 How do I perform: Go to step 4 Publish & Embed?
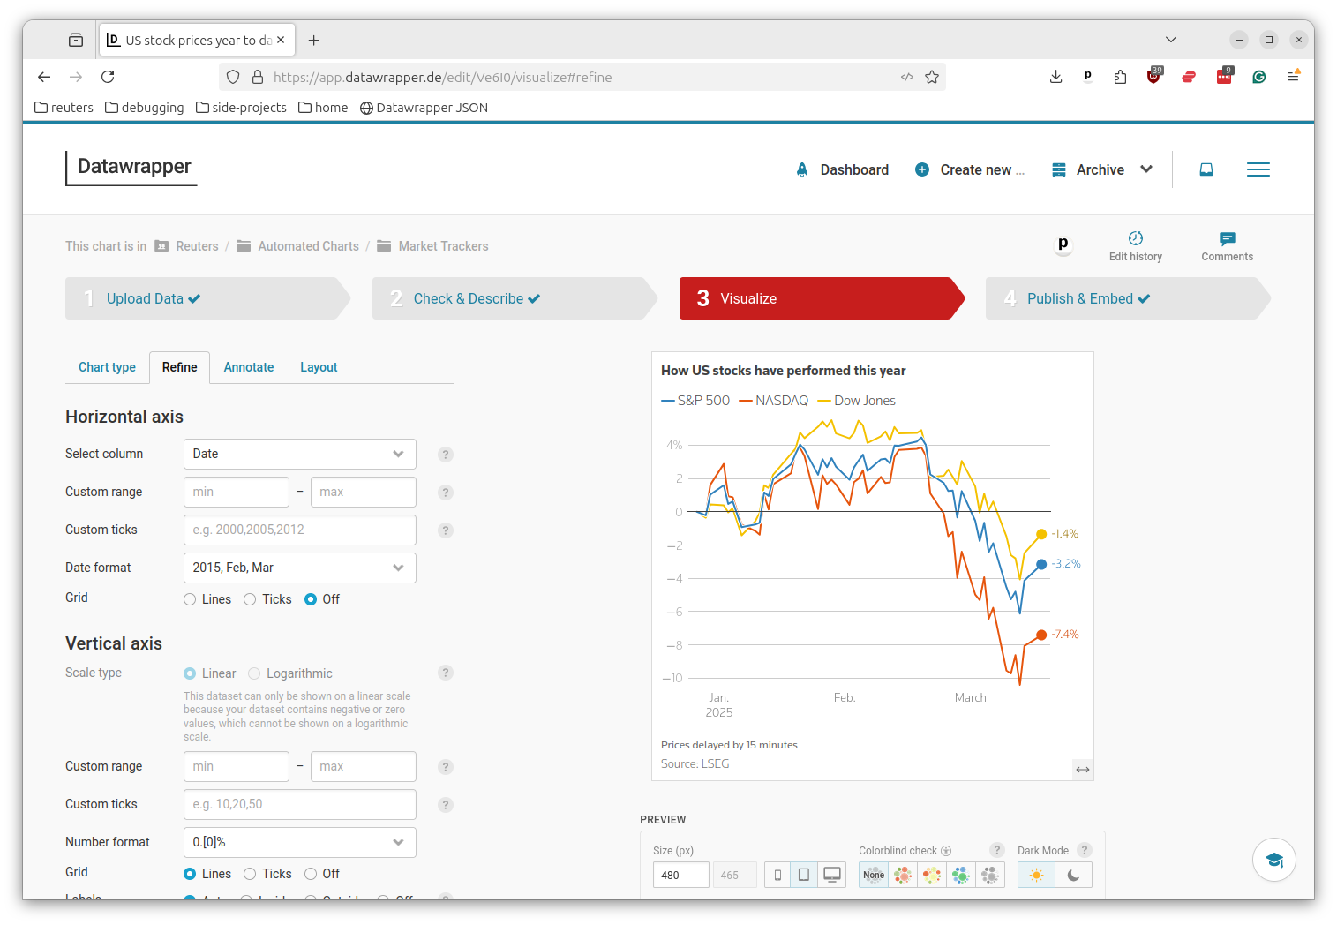point(1128,298)
